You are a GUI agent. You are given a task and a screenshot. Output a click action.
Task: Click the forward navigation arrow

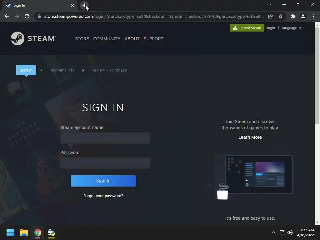tap(17, 16)
